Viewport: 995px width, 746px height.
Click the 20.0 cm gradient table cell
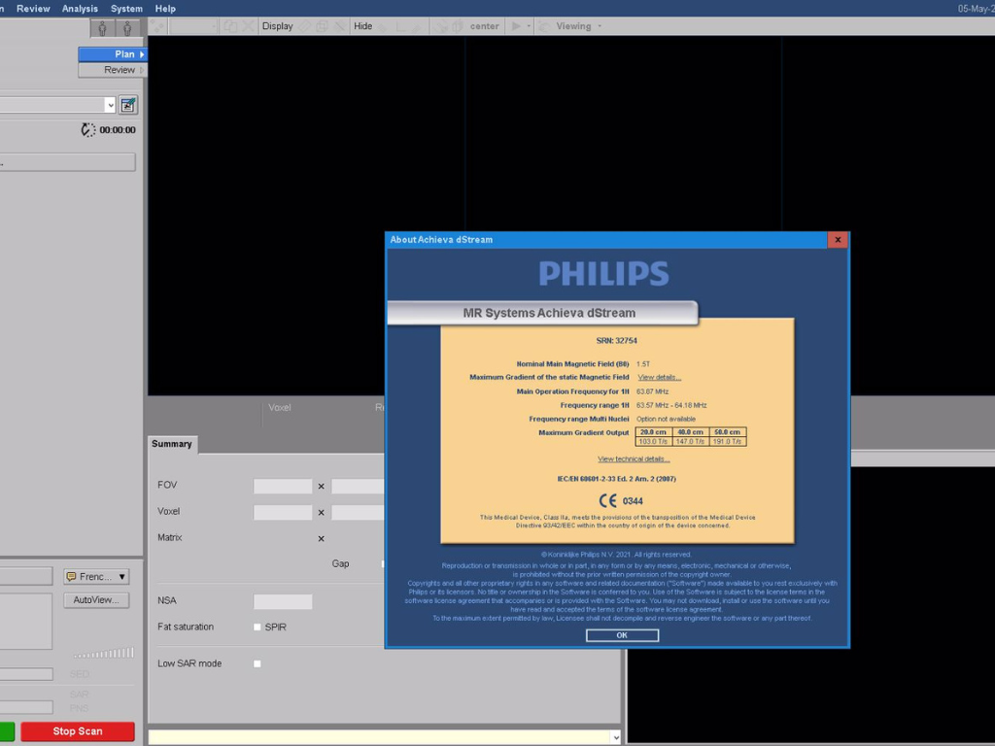click(x=654, y=432)
